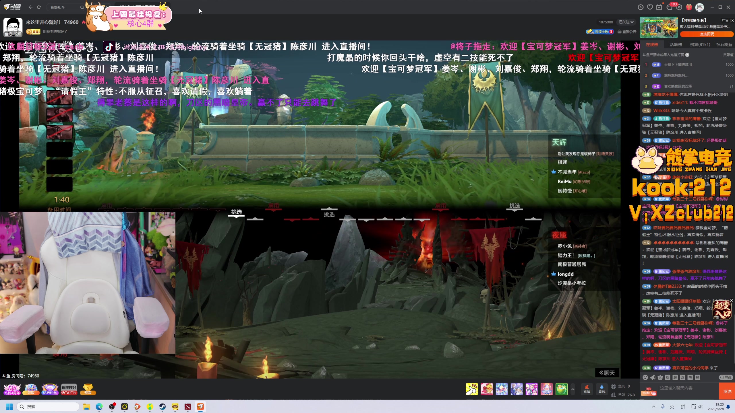735x413 pixels.
Task: Close the 超变入口 floating ad
Action: click(x=731, y=300)
